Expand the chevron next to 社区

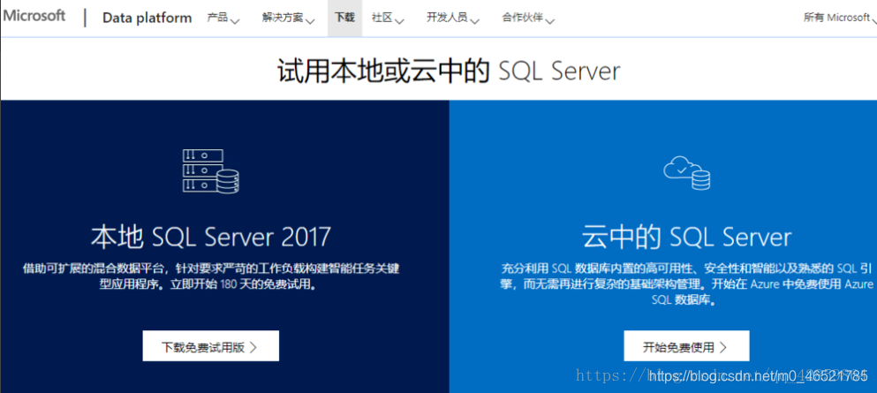[399, 21]
